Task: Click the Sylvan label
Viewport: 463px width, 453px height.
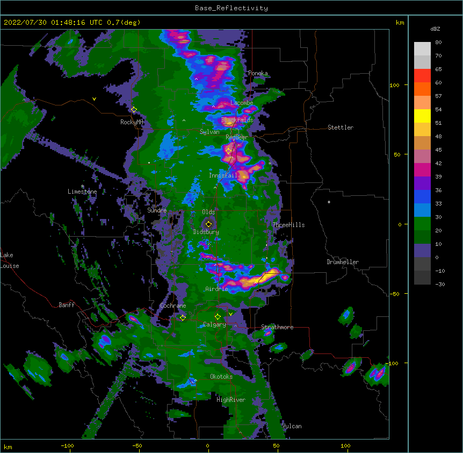Action: click(x=209, y=132)
